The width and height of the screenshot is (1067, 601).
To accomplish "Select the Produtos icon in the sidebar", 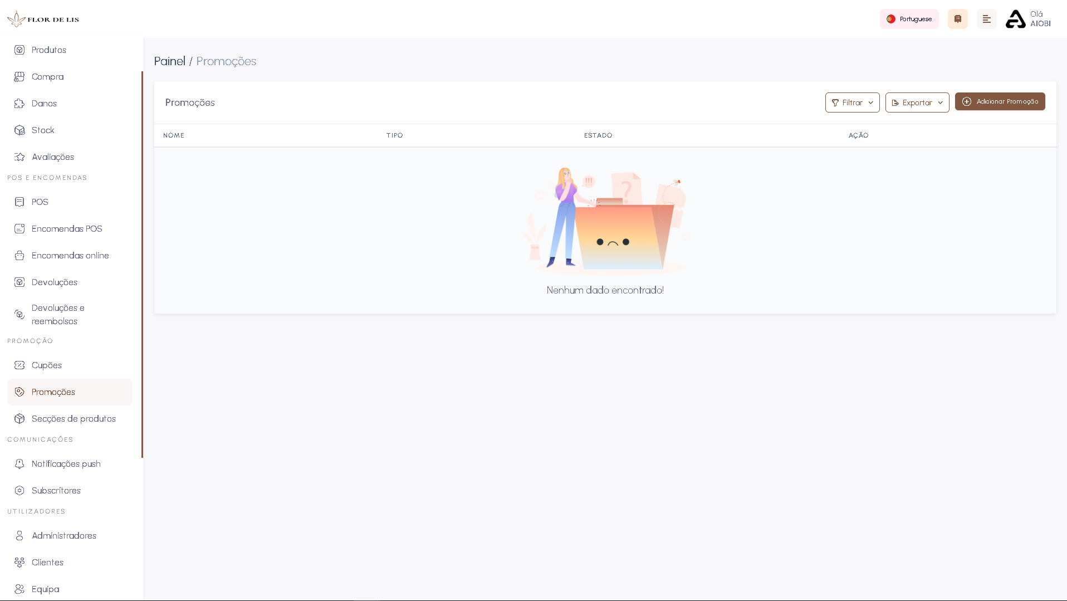I will click(x=19, y=50).
